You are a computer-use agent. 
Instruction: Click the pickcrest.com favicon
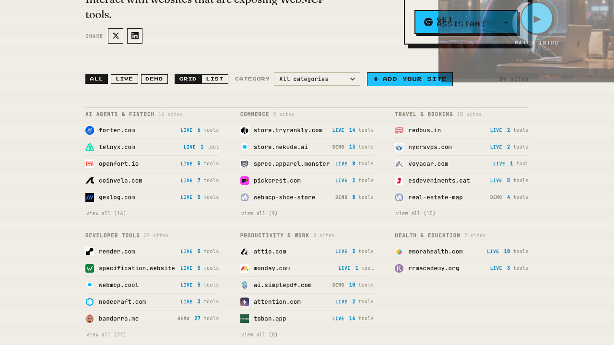(245, 181)
